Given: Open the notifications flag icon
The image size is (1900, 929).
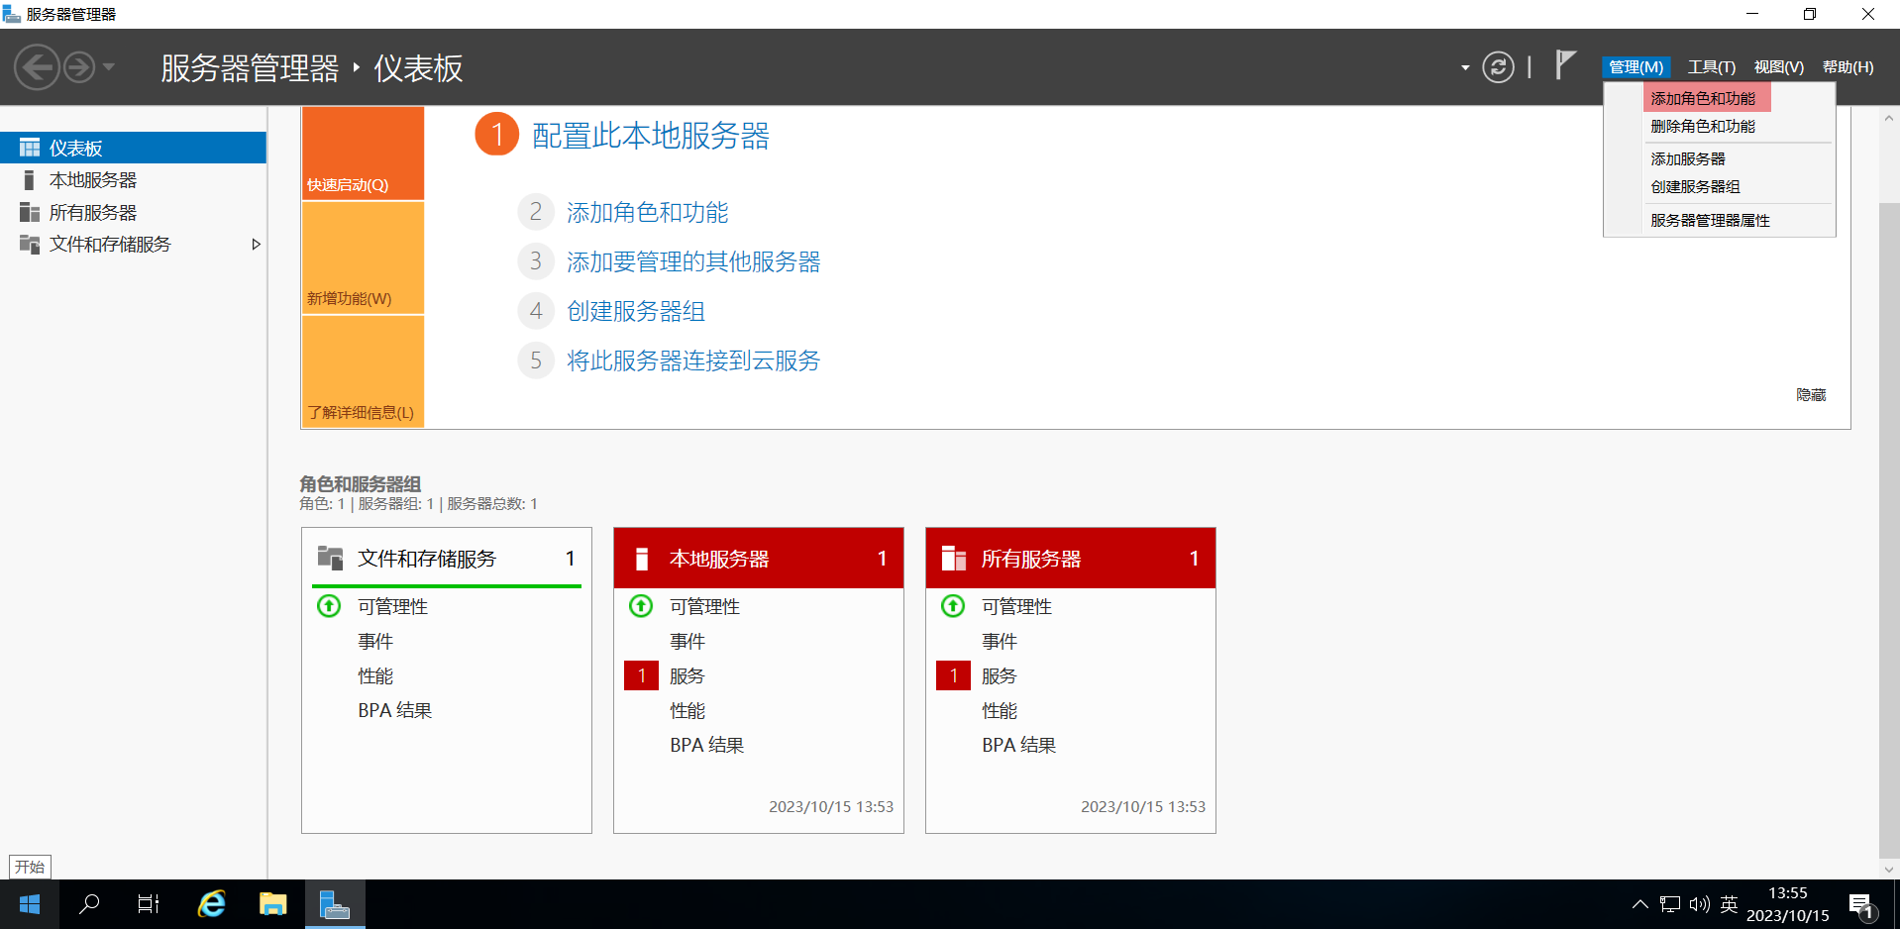Looking at the screenshot, I should coord(1564,65).
